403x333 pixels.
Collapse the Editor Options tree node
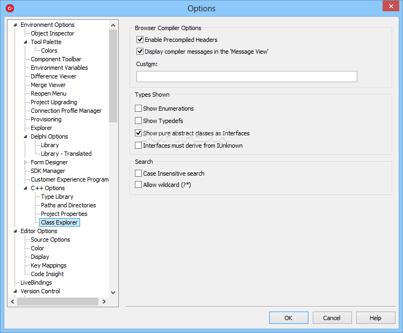click(x=15, y=231)
